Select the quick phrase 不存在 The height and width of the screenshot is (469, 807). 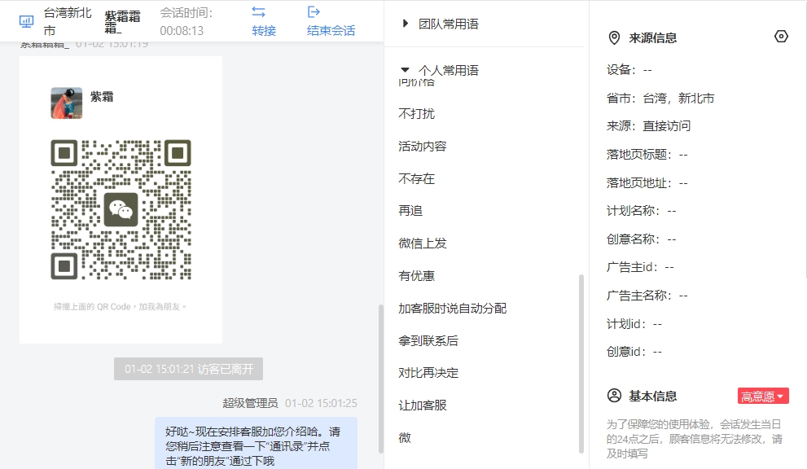point(416,178)
